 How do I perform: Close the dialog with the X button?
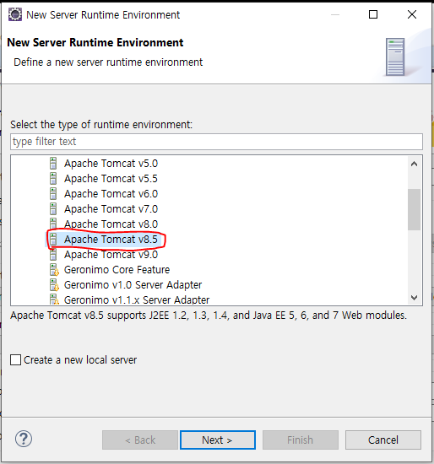[x=412, y=14]
